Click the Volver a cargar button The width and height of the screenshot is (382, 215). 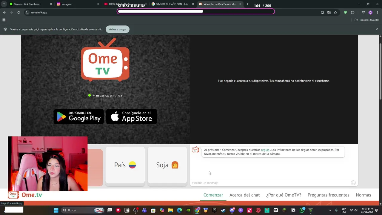coord(117,29)
